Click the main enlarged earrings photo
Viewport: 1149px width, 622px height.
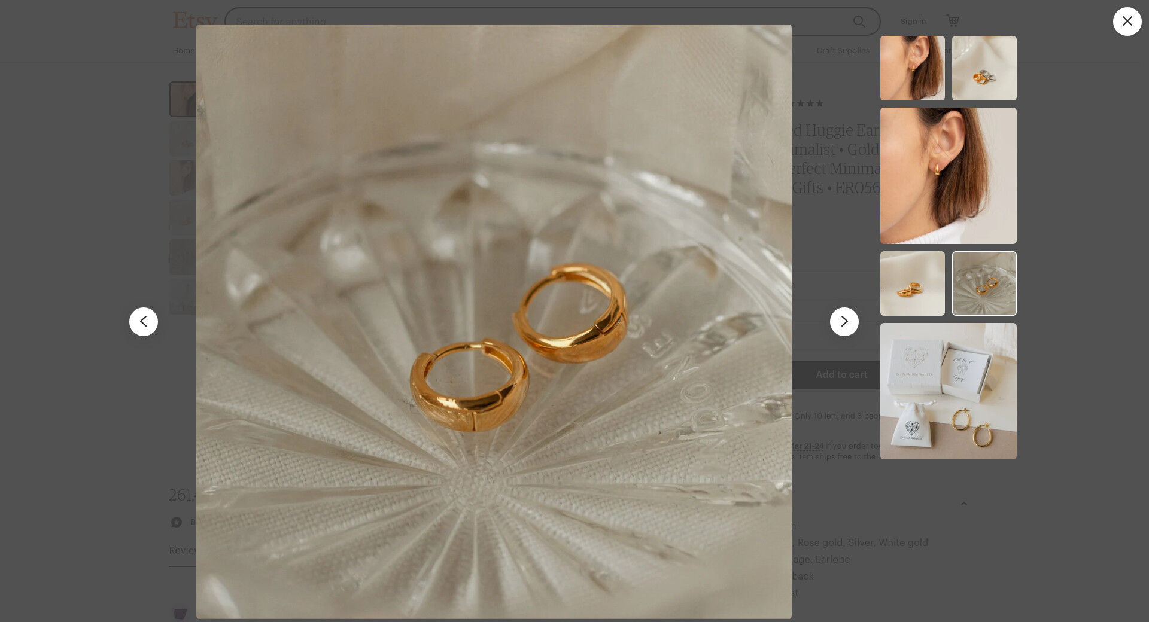click(494, 322)
